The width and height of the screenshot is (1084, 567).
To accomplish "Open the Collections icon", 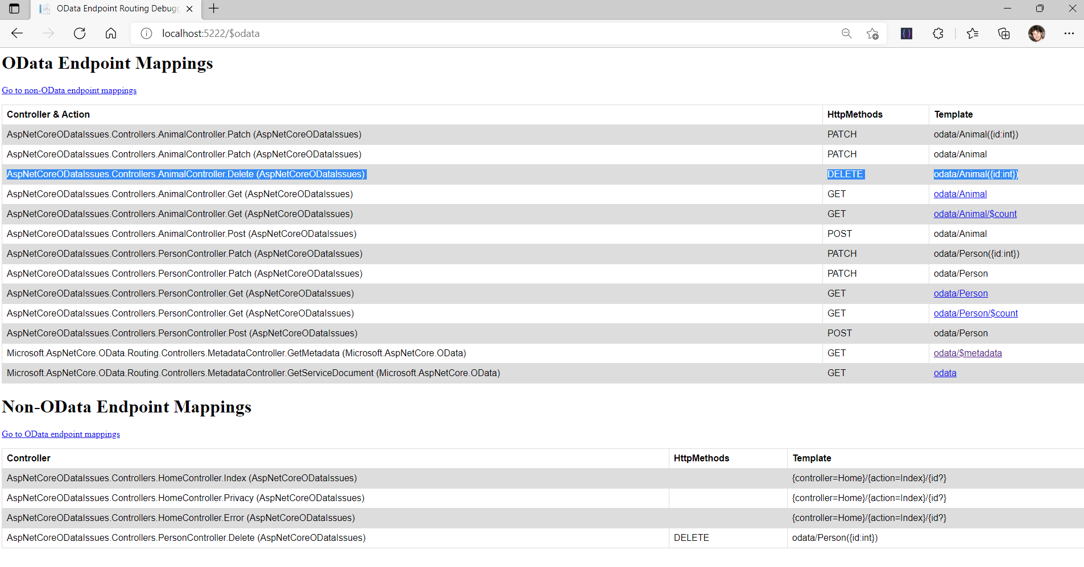I will (x=1004, y=33).
